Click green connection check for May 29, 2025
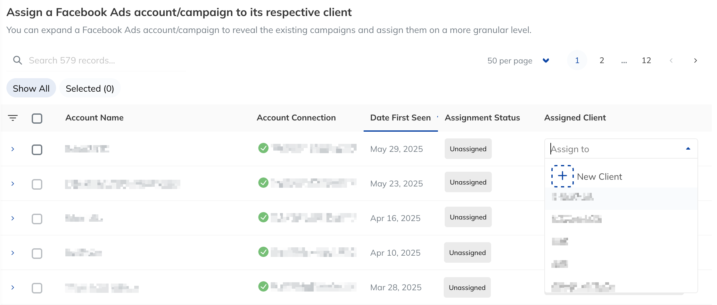The width and height of the screenshot is (717, 305). pos(263,148)
